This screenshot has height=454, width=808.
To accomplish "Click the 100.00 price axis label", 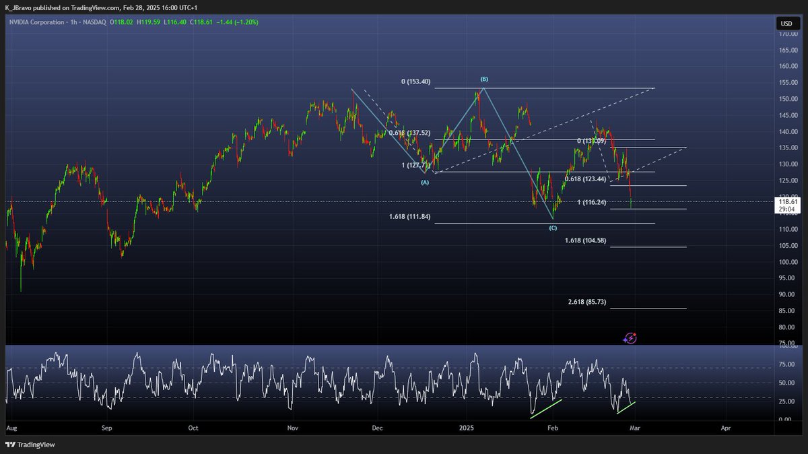I will pos(789,261).
